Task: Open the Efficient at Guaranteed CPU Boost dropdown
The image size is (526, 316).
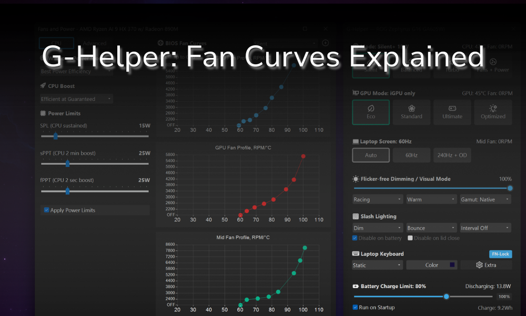Action: click(x=76, y=99)
